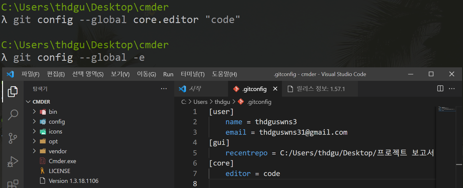Click the name = thdguswns3 line
463x188 pixels.
[x=261, y=122]
